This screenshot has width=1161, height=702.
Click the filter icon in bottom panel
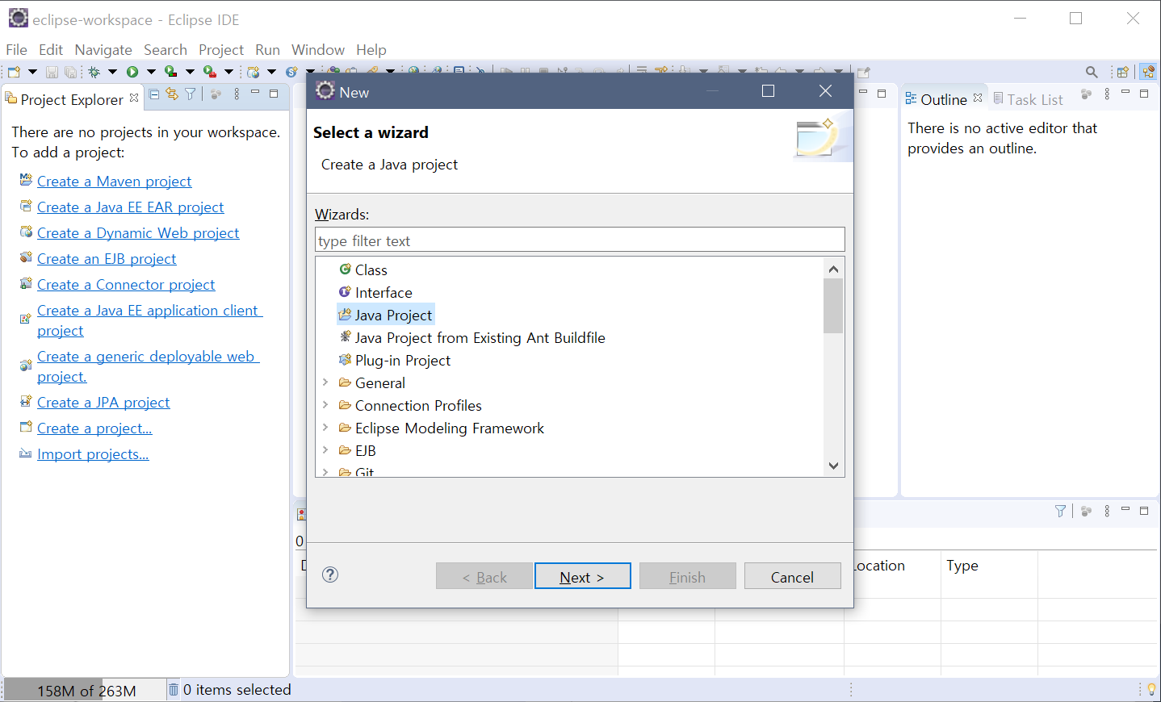coord(1061,511)
